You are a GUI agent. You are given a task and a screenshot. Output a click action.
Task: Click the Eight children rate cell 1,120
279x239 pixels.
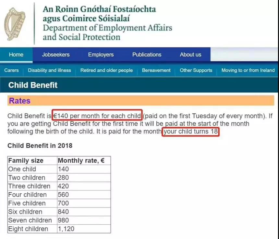[66, 229]
